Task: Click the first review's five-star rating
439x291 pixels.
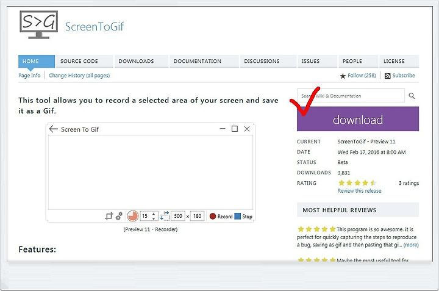Action: [x=316, y=229]
